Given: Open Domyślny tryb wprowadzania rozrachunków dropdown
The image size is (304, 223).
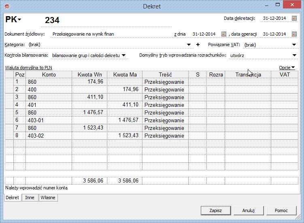Looking at the screenshot, I should tap(294, 55).
